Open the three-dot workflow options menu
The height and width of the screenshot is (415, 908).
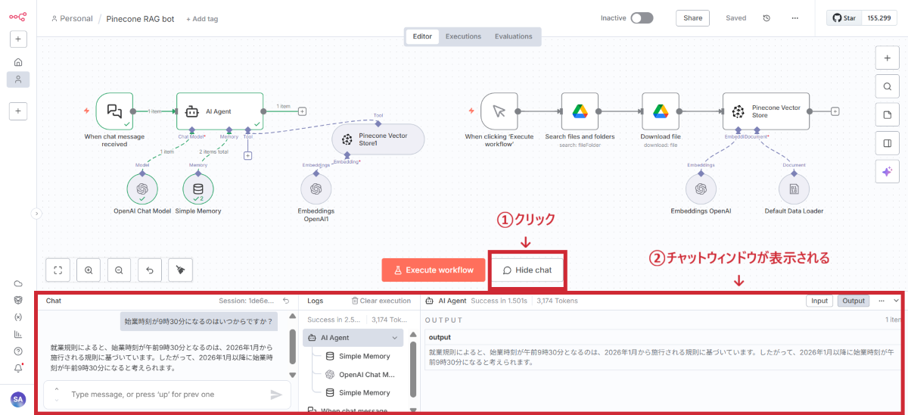click(x=794, y=18)
